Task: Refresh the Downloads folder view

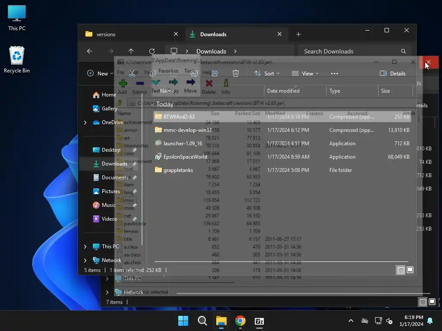Action: coord(152,51)
